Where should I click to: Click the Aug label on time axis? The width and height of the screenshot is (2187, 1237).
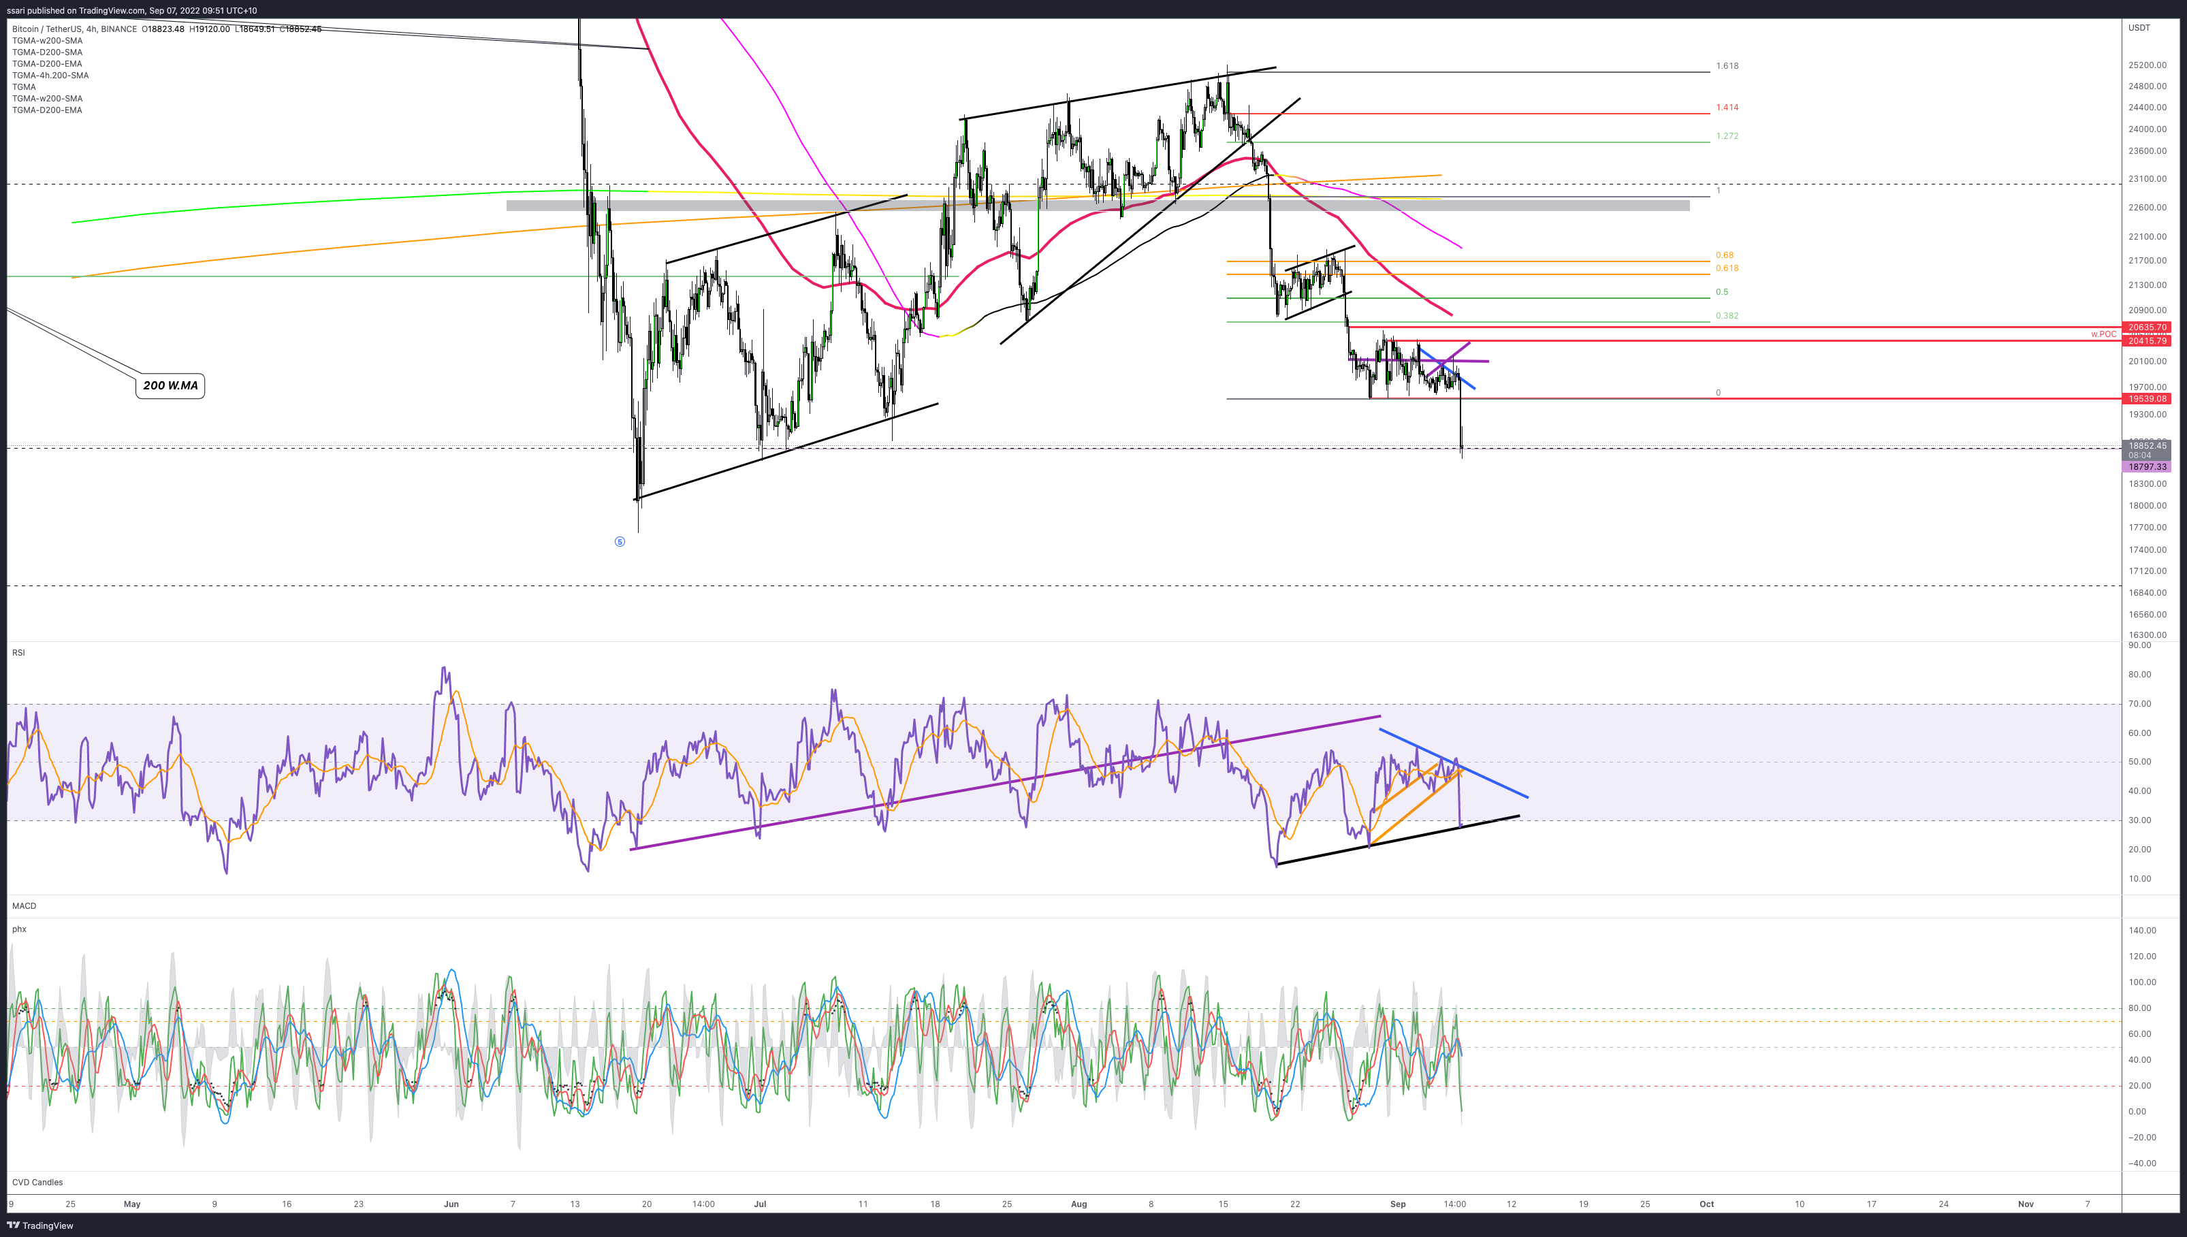1079,1204
